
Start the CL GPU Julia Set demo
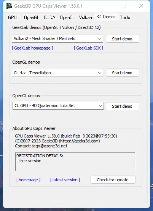click(123, 106)
